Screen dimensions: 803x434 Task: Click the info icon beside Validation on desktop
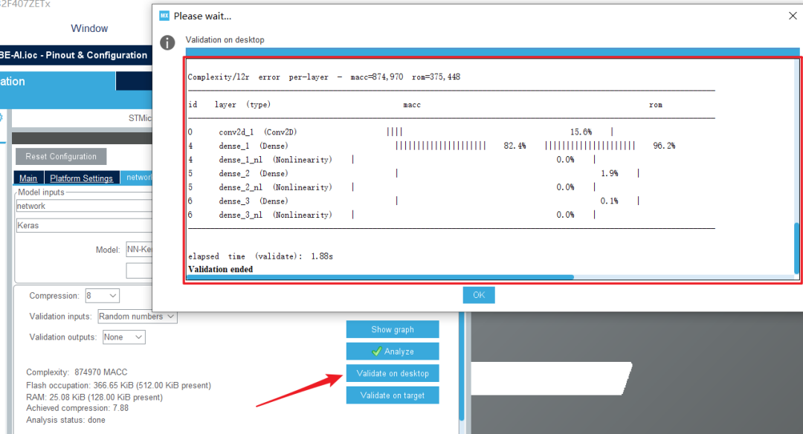(167, 42)
